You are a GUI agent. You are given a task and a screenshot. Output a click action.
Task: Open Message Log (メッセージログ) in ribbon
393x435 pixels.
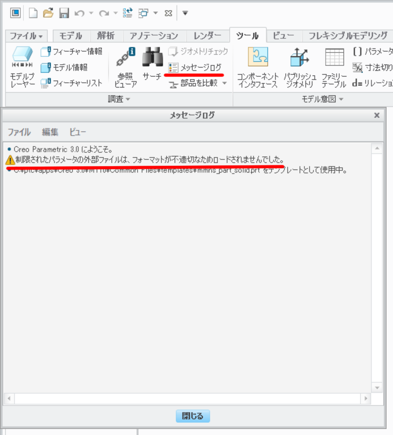point(195,67)
